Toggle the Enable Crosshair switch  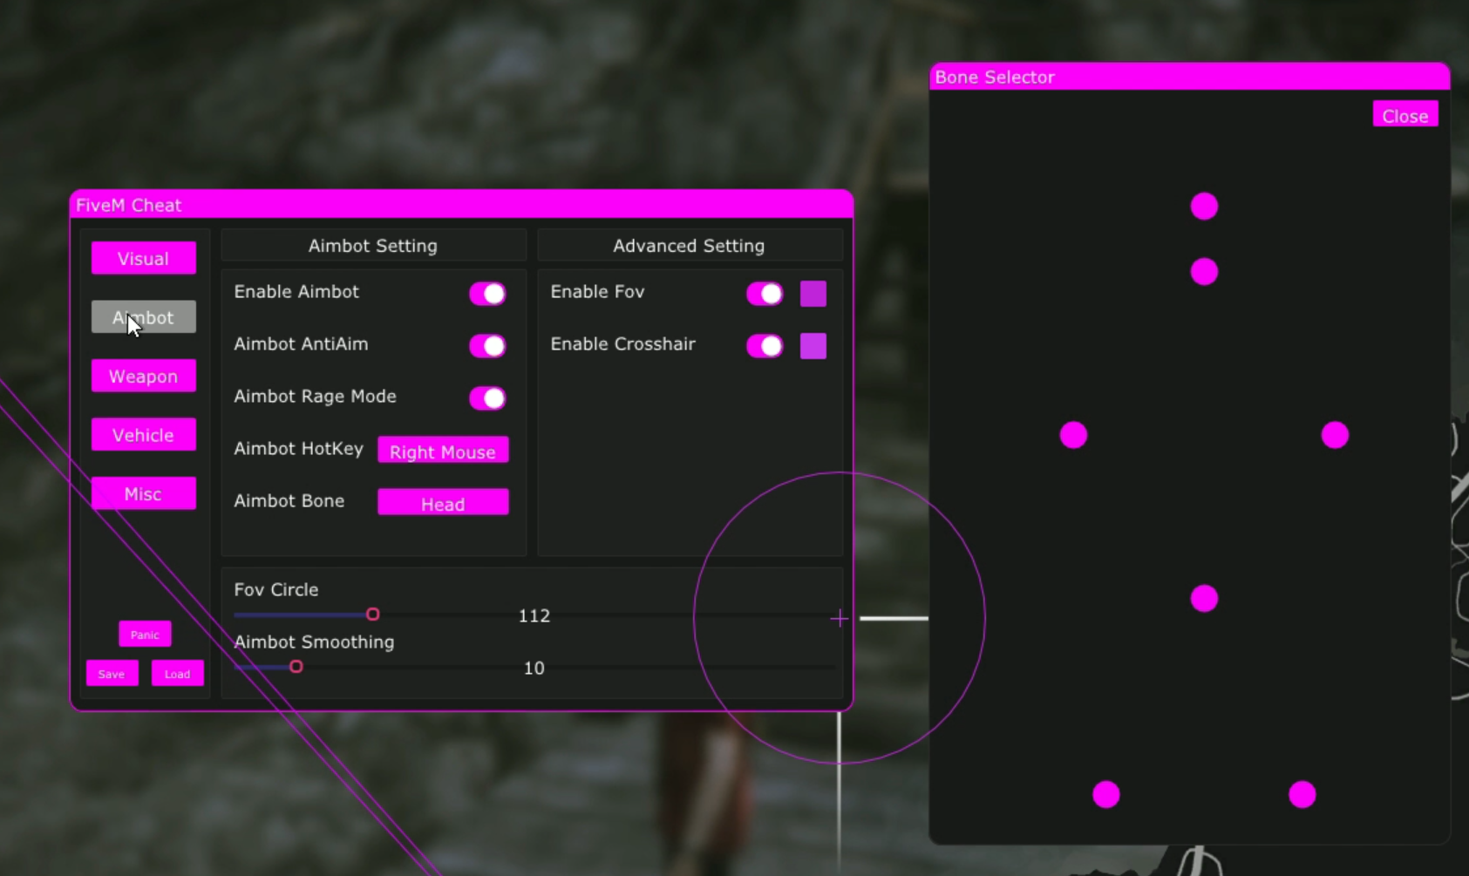tap(765, 346)
